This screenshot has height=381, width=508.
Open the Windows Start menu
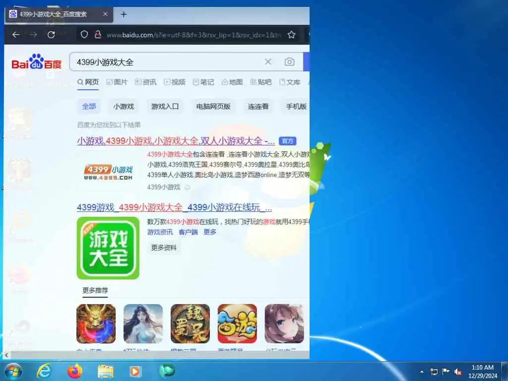point(13,371)
